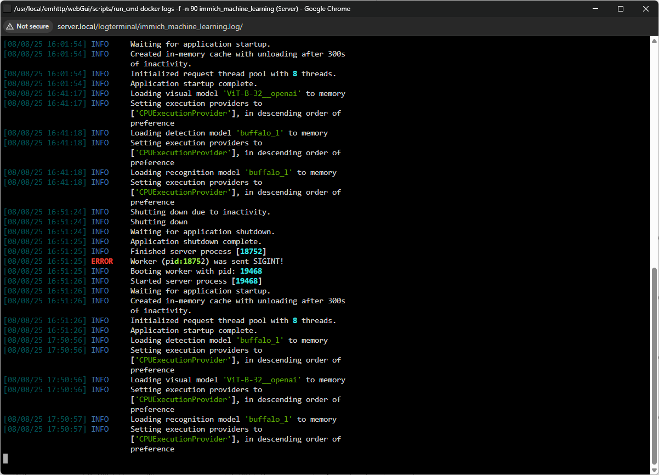The width and height of the screenshot is (659, 475).
Task: Select the 16:01:54 'Initialized request thread pool' message
Action: pyautogui.click(x=234, y=73)
